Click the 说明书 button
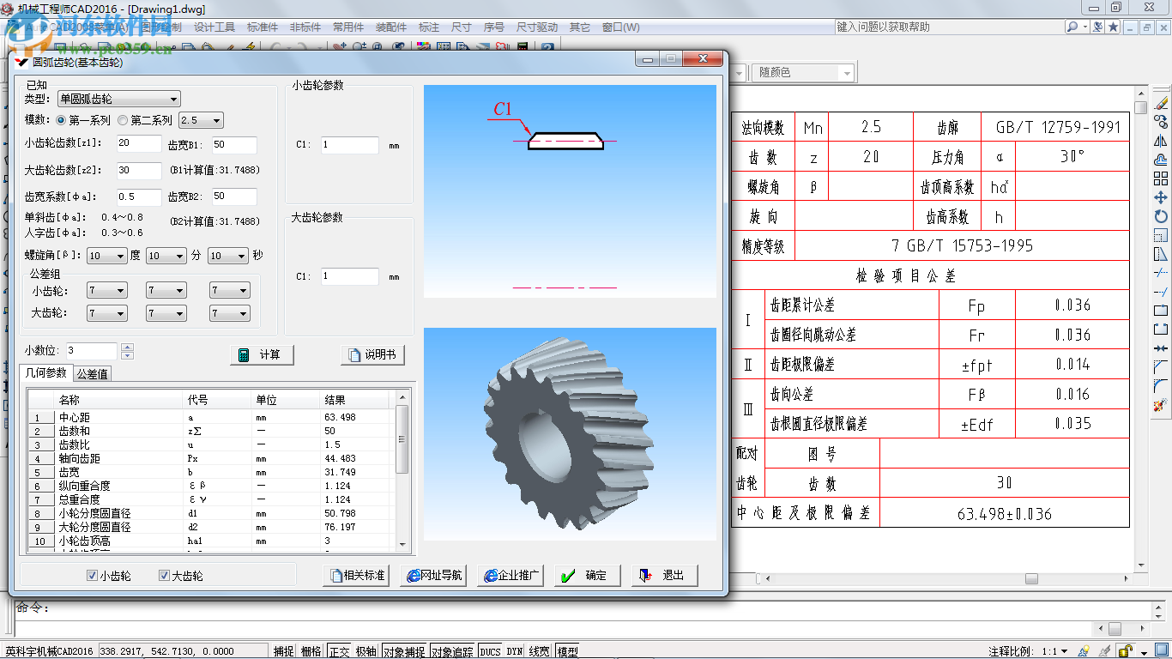Screen dimensions: 1172x659 [372, 355]
